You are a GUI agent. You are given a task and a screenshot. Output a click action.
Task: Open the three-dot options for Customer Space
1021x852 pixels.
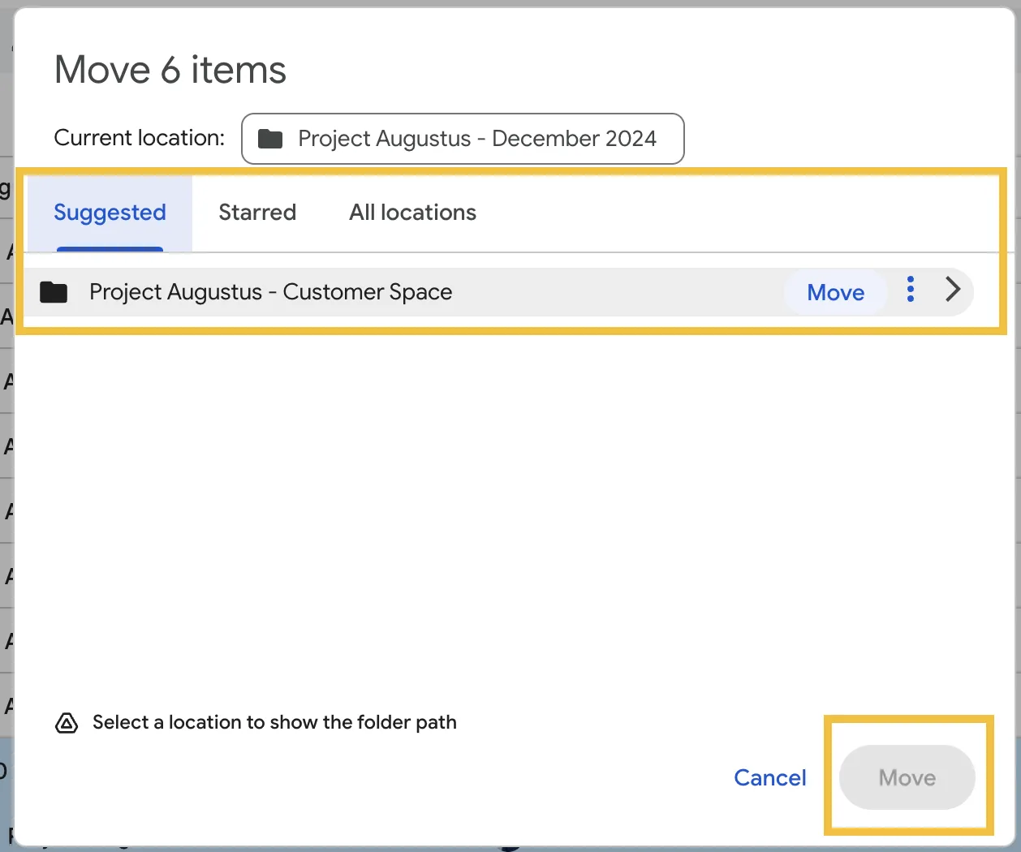[911, 290]
